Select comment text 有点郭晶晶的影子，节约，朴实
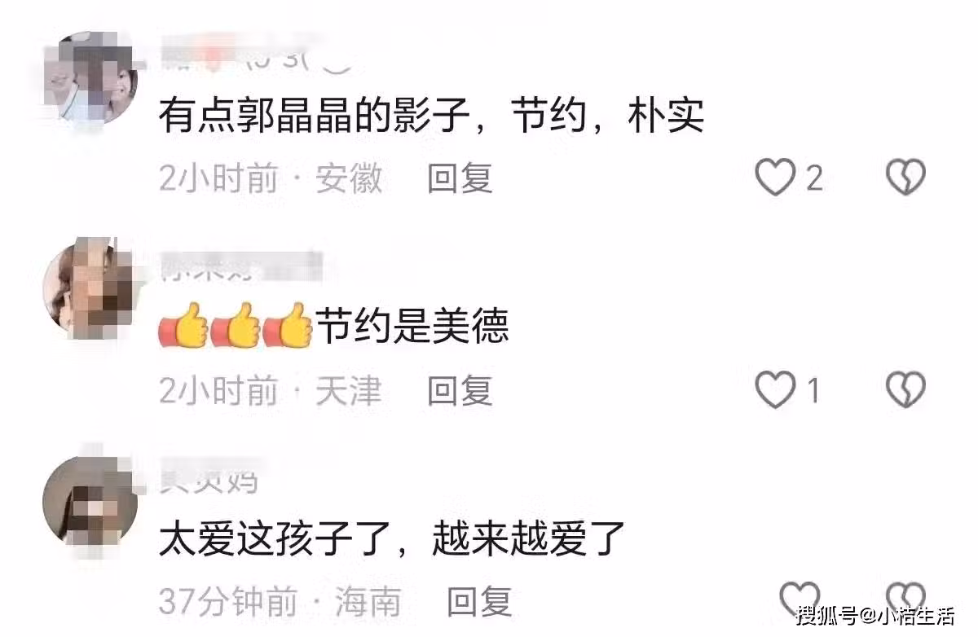The image size is (978, 637). point(431,116)
